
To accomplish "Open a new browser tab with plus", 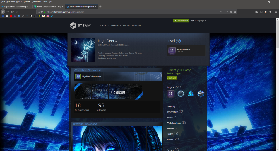I will 100,6.
